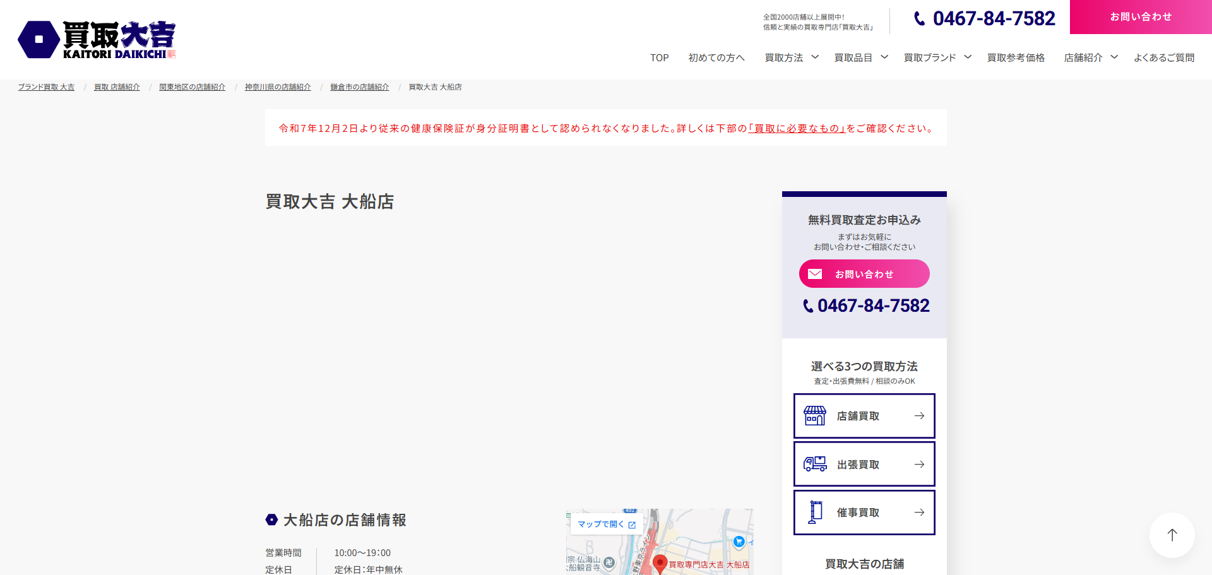Click the 店舗買取 method button
Screen dimensions: 1212x575
point(864,416)
